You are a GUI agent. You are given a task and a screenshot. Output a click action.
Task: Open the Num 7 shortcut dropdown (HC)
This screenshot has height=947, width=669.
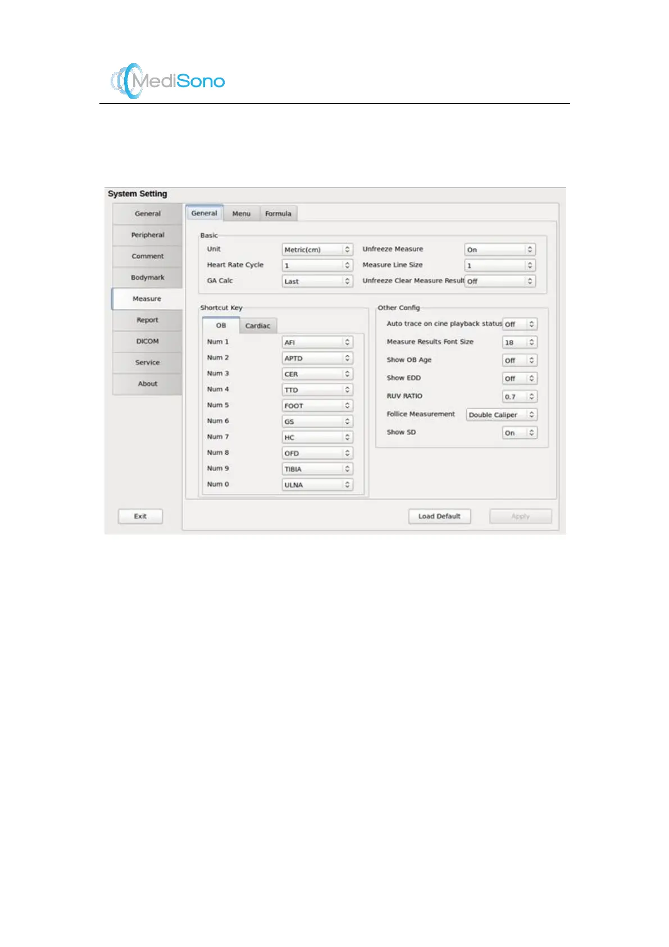click(x=317, y=437)
